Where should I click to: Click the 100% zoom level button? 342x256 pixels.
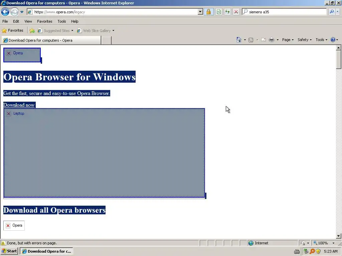(321, 243)
